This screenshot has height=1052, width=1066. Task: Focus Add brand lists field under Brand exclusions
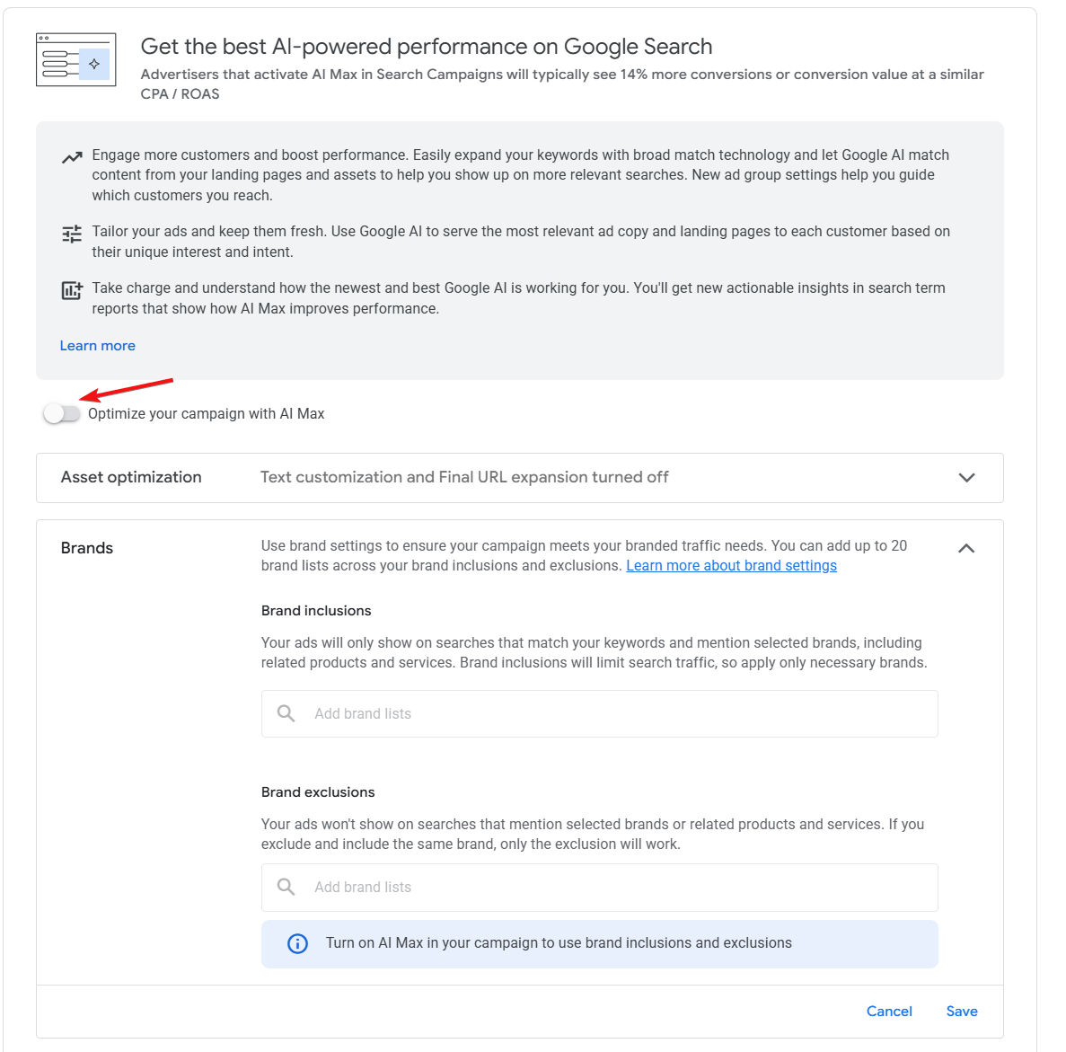[599, 887]
